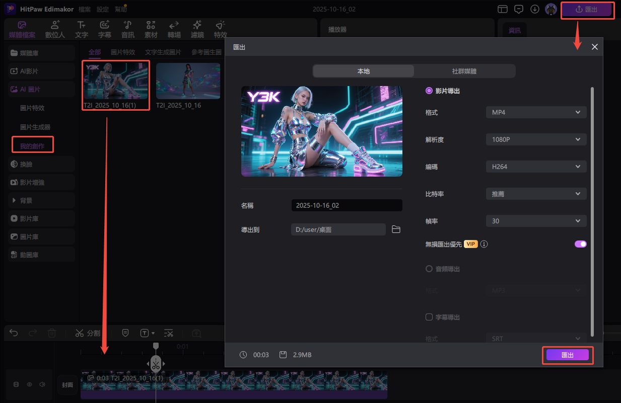
Task: Open the 字幕 subtitles panel
Action: pos(105,30)
